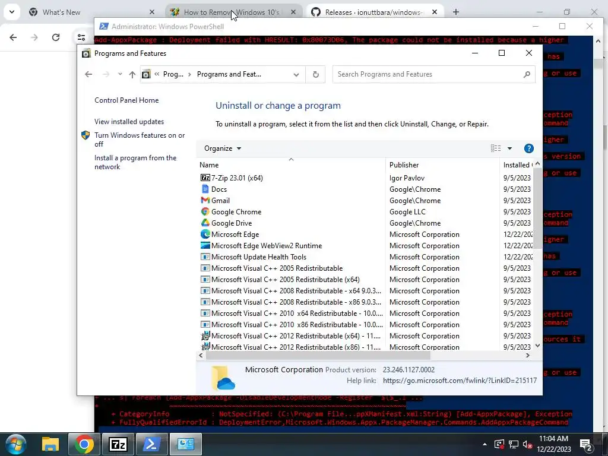Go back in Programs and Features
The height and width of the screenshot is (456, 608).
(x=88, y=74)
